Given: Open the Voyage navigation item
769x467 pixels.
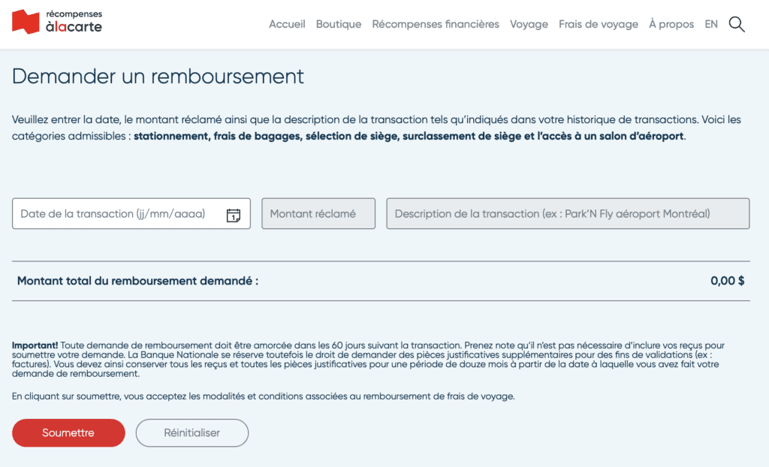Looking at the screenshot, I should tap(529, 24).
